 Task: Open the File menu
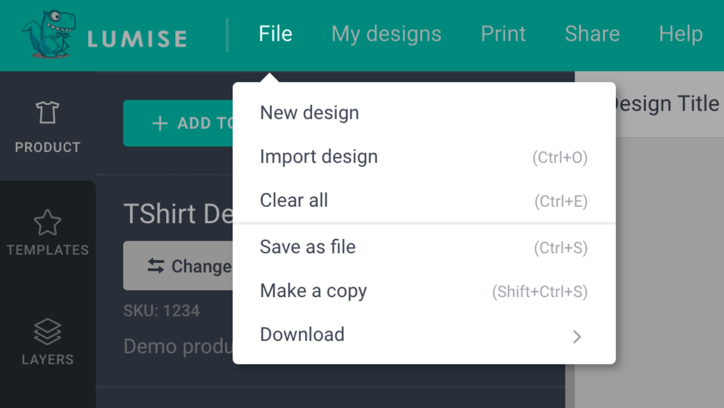[275, 34]
